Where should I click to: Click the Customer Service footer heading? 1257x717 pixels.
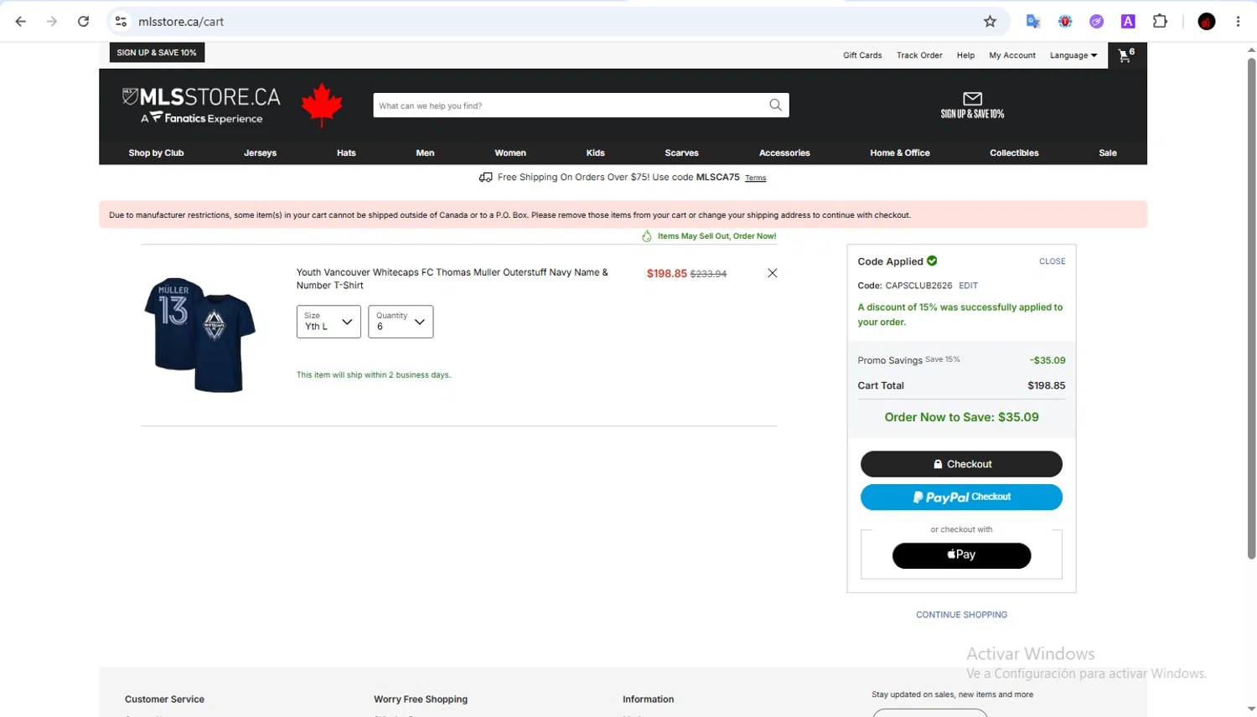click(x=164, y=699)
